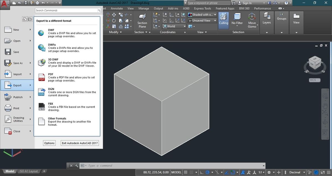Select Publish in the application menu

(x=17, y=97)
